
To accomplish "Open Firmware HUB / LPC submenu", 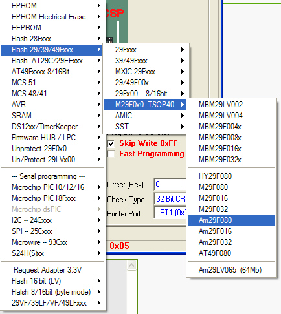I will point(52,138).
